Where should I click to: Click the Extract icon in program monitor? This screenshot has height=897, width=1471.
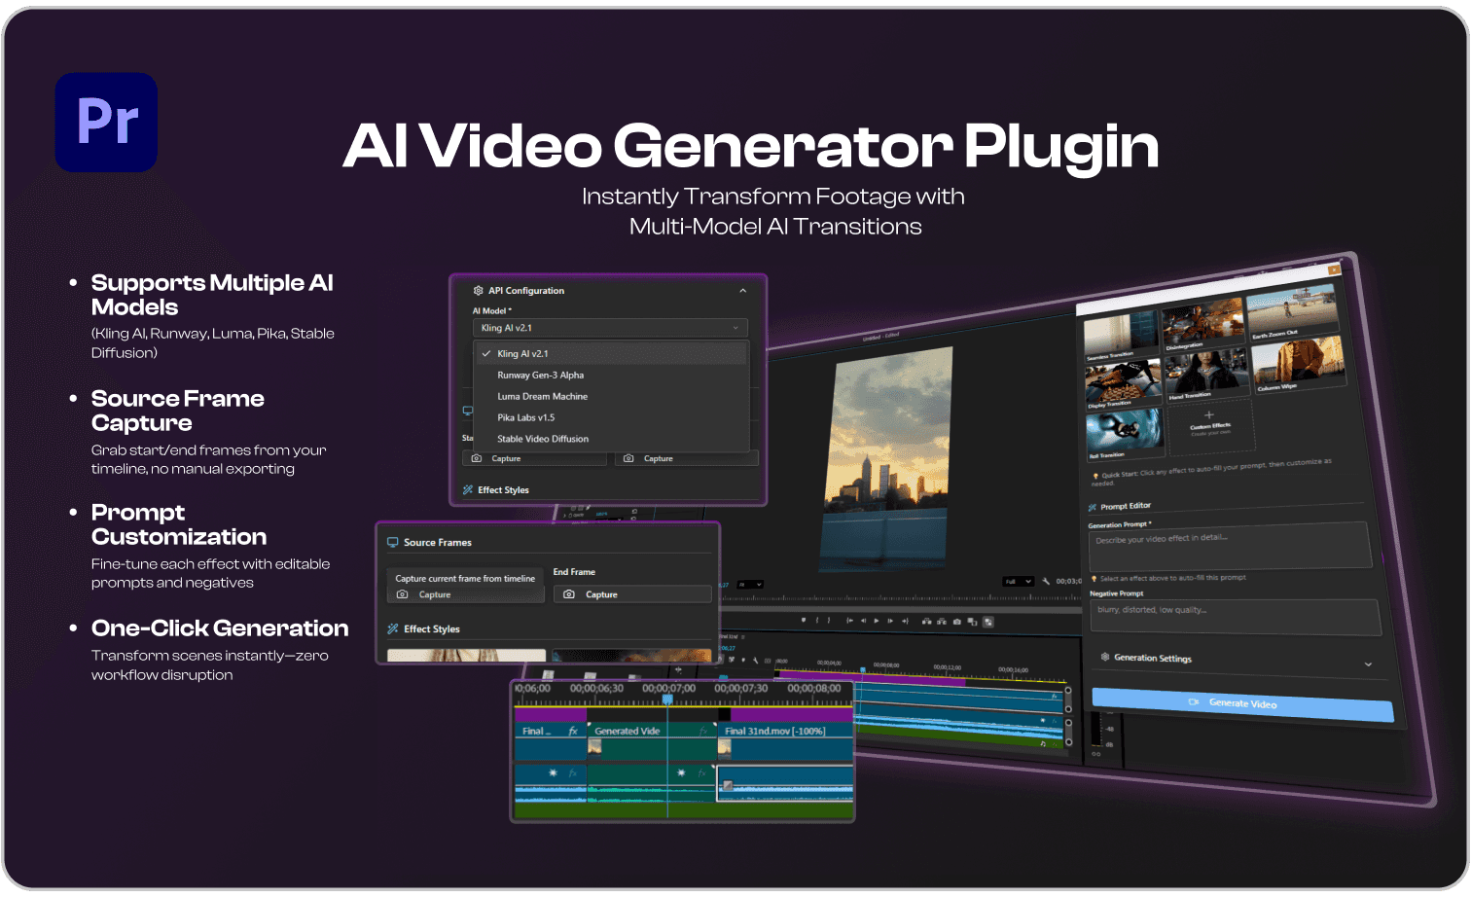click(942, 622)
